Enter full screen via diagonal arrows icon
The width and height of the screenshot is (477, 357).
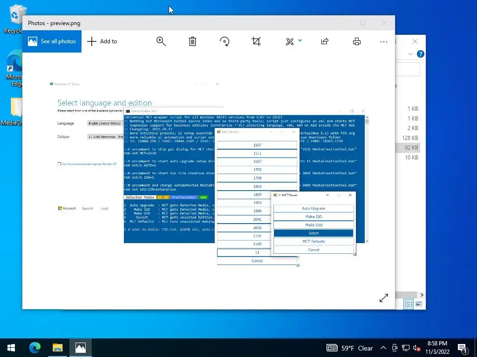[384, 298]
